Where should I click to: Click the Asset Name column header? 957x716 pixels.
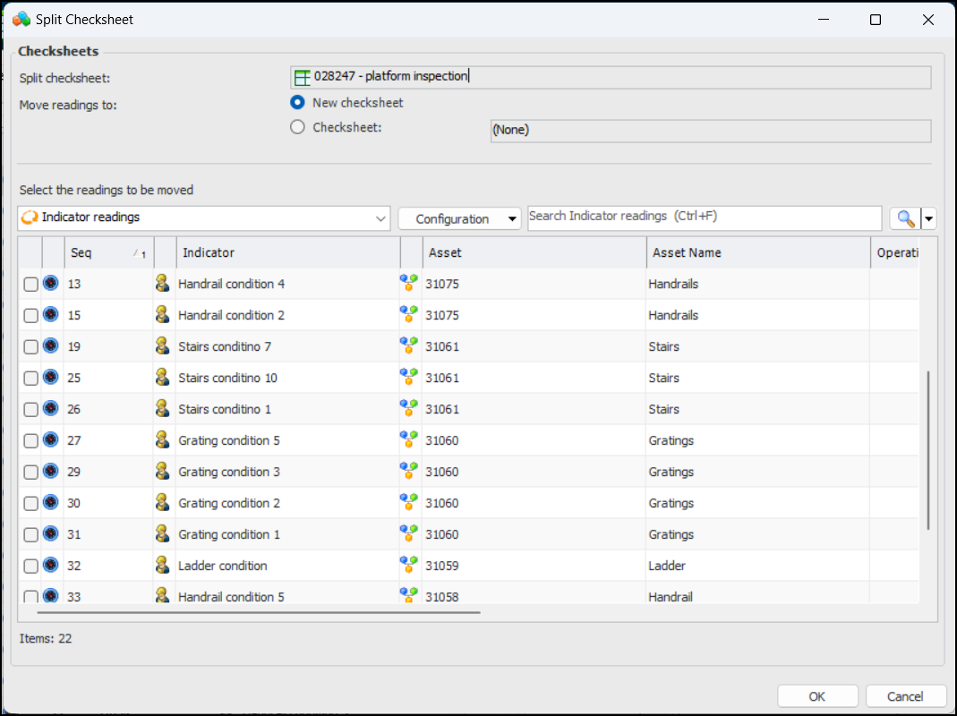coord(757,253)
